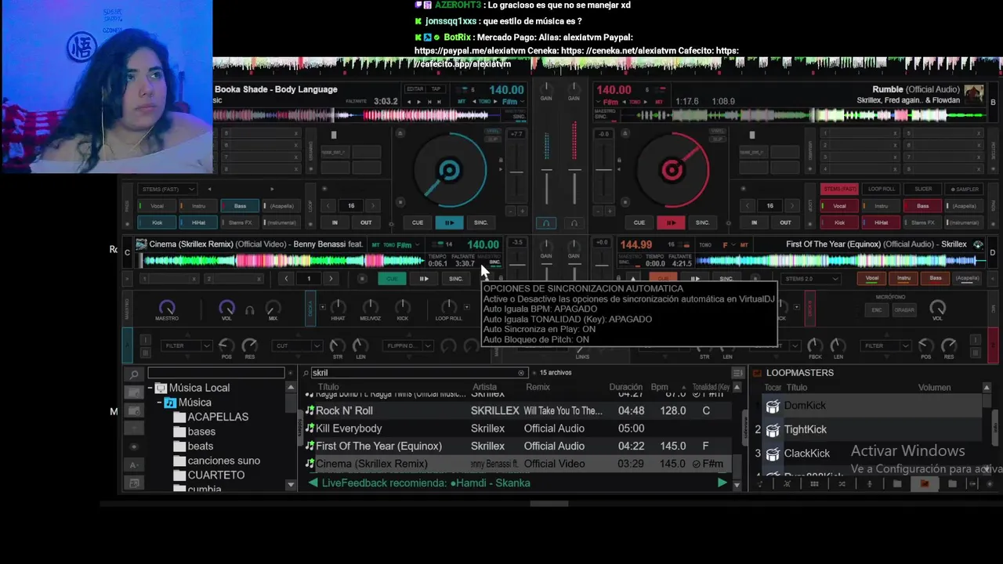Play the TightKick sample
1003x564 pixels.
point(773,429)
